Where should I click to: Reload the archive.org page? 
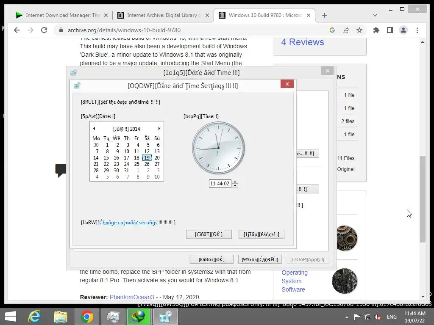coord(44,30)
